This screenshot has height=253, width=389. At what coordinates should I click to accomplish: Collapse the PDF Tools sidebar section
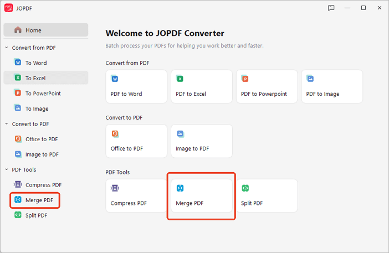pos(7,169)
